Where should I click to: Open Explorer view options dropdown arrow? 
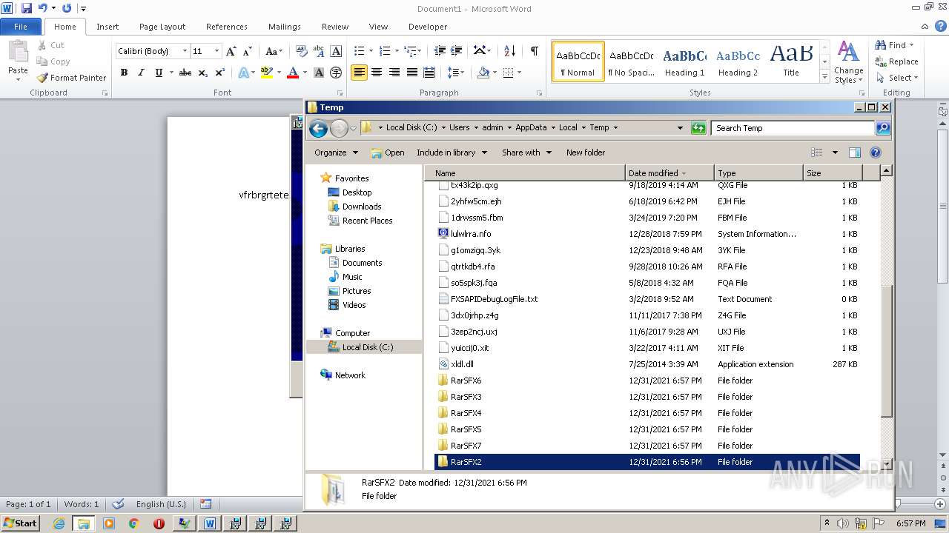coord(835,152)
